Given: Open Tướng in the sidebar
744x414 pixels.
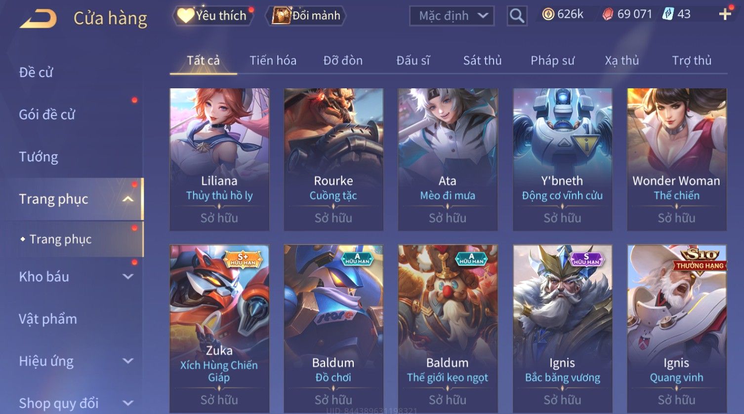Looking at the screenshot, I should pyautogui.click(x=39, y=157).
